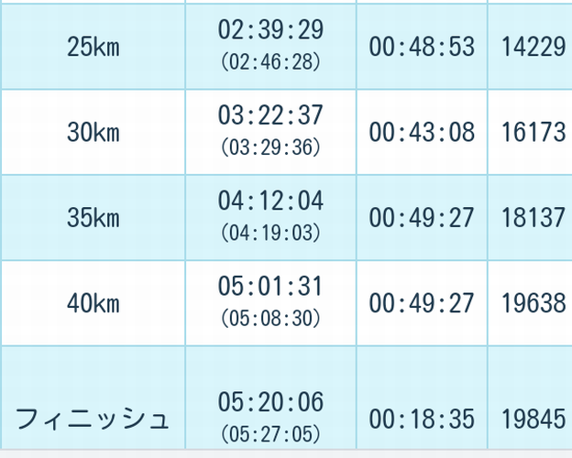572x458 pixels.
Task: Click the 25km split time 02:39:29
Action: click(x=270, y=29)
